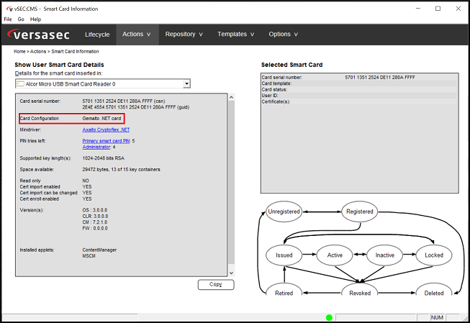470x323 pixels.
Task: Click the green connection status indicator
Action: pyautogui.click(x=329, y=317)
